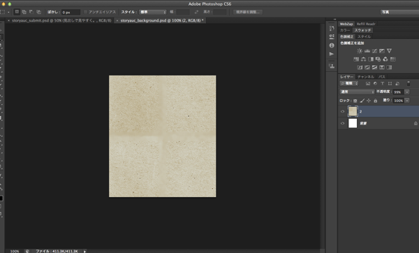This screenshot has height=253, width=419.
Task: Add an Invert adjustment layer
Action: 360,67
